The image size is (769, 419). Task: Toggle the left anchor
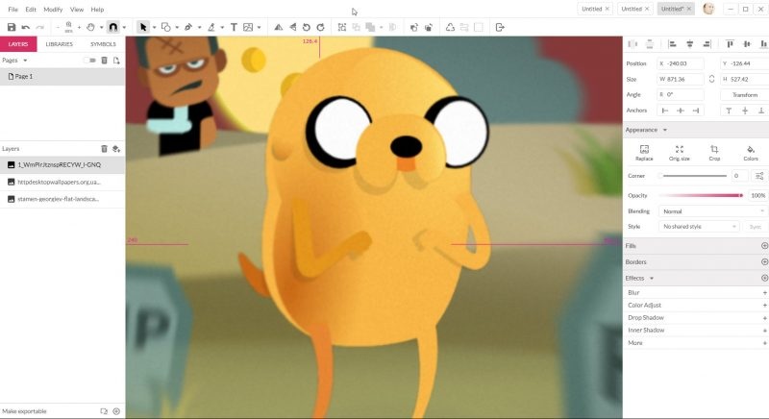pos(665,111)
